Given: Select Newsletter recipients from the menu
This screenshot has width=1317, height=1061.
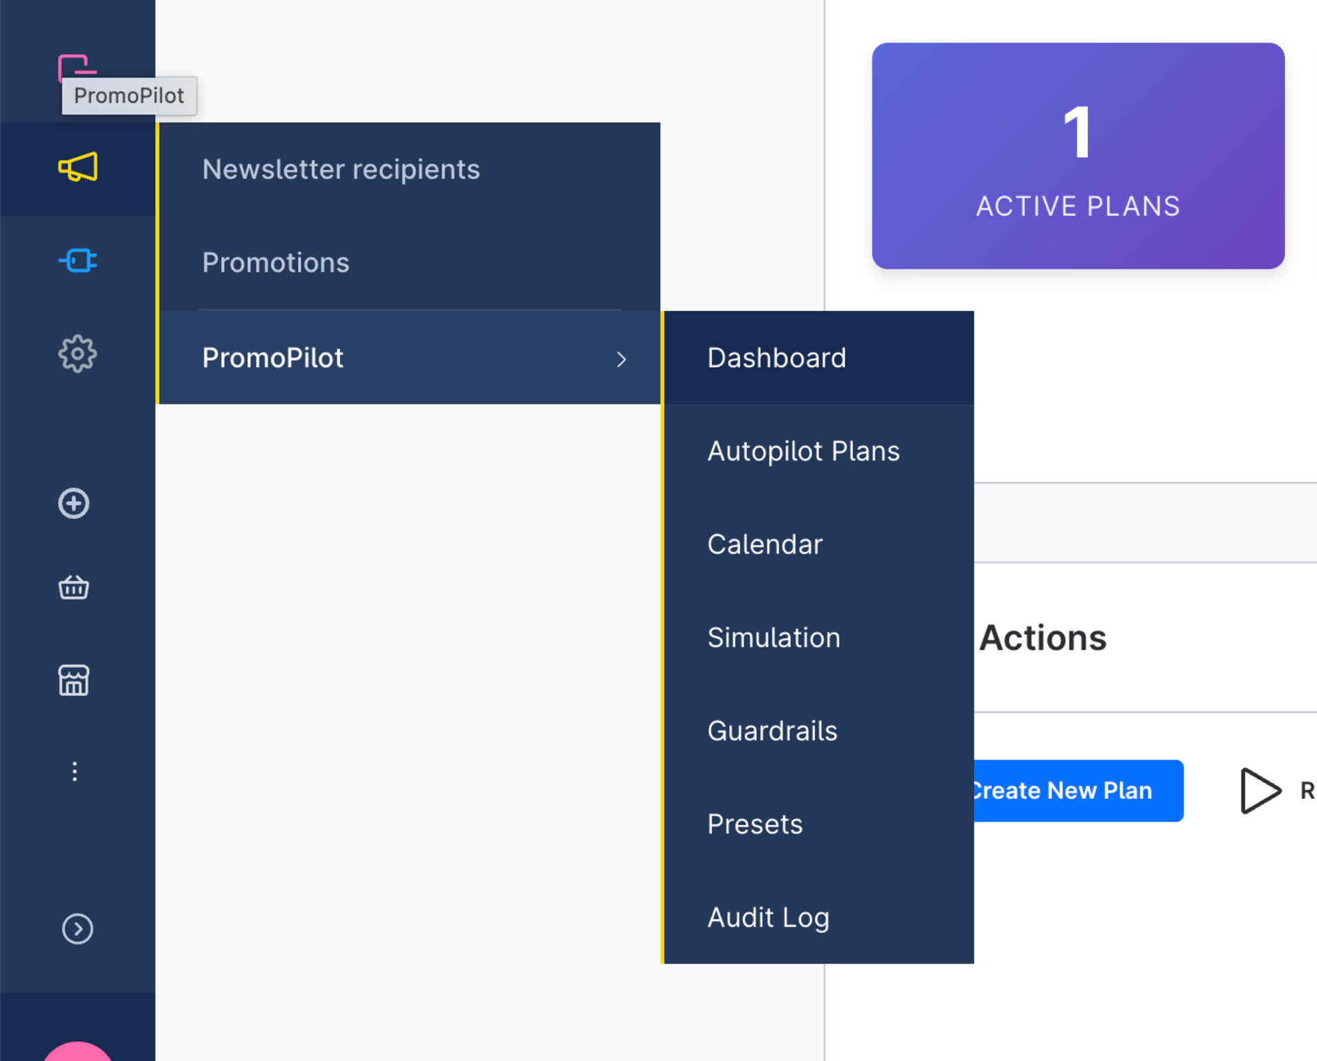Looking at the screenshot, I should [x=341, y=169].
